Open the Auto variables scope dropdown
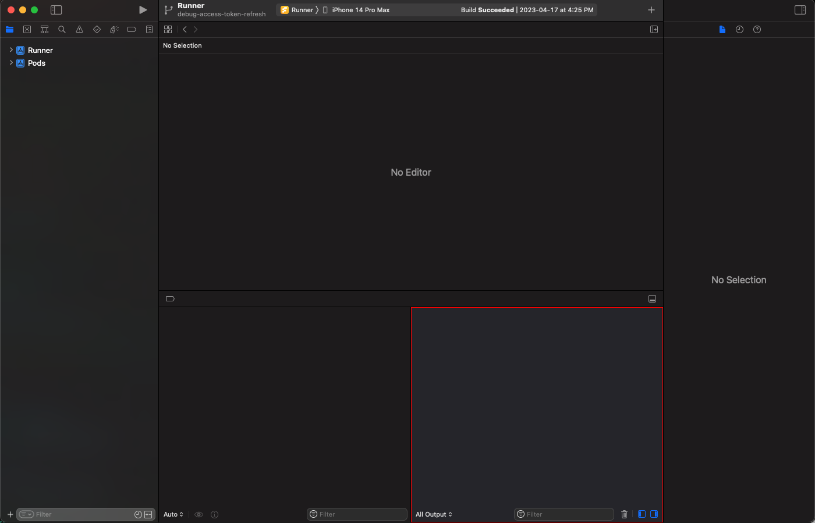The width and height of the screenshot is (815, 523). click(172, 514)
